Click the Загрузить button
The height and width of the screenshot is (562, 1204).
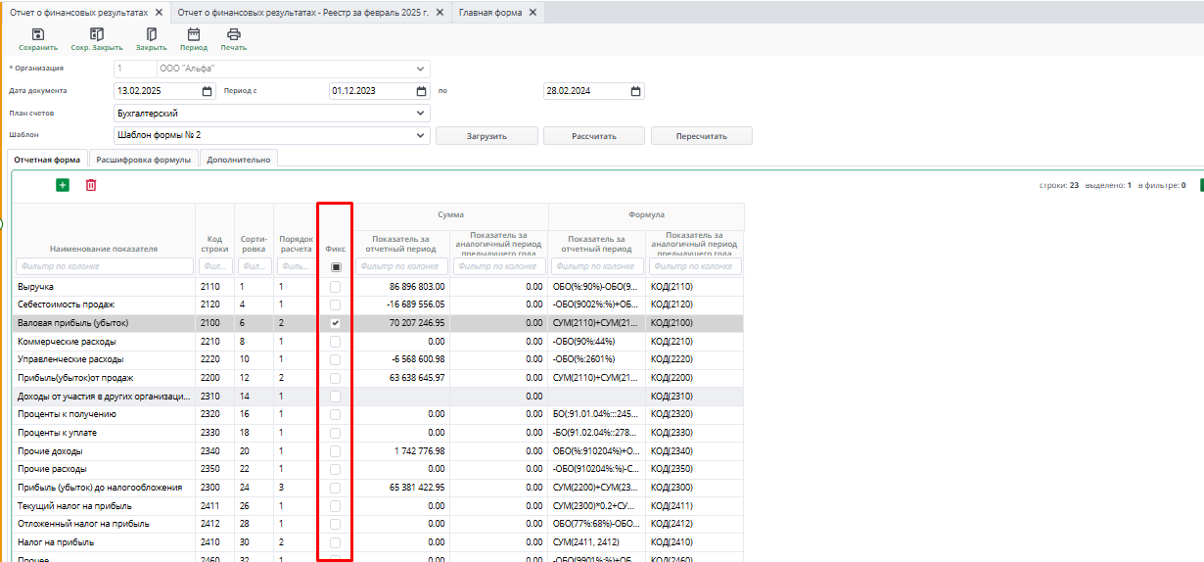(486, 136)
